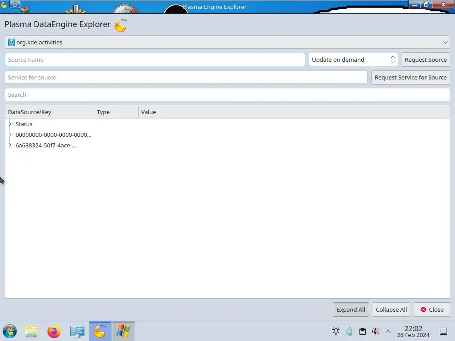Launch Firefox from the taskbar
This screenshot has width=455, height=341.
pos(54,331)
